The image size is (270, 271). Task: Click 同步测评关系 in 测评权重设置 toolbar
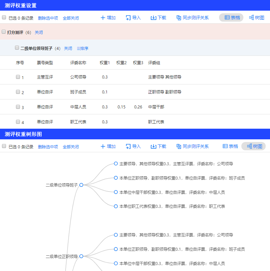click(x=193, y=18)
